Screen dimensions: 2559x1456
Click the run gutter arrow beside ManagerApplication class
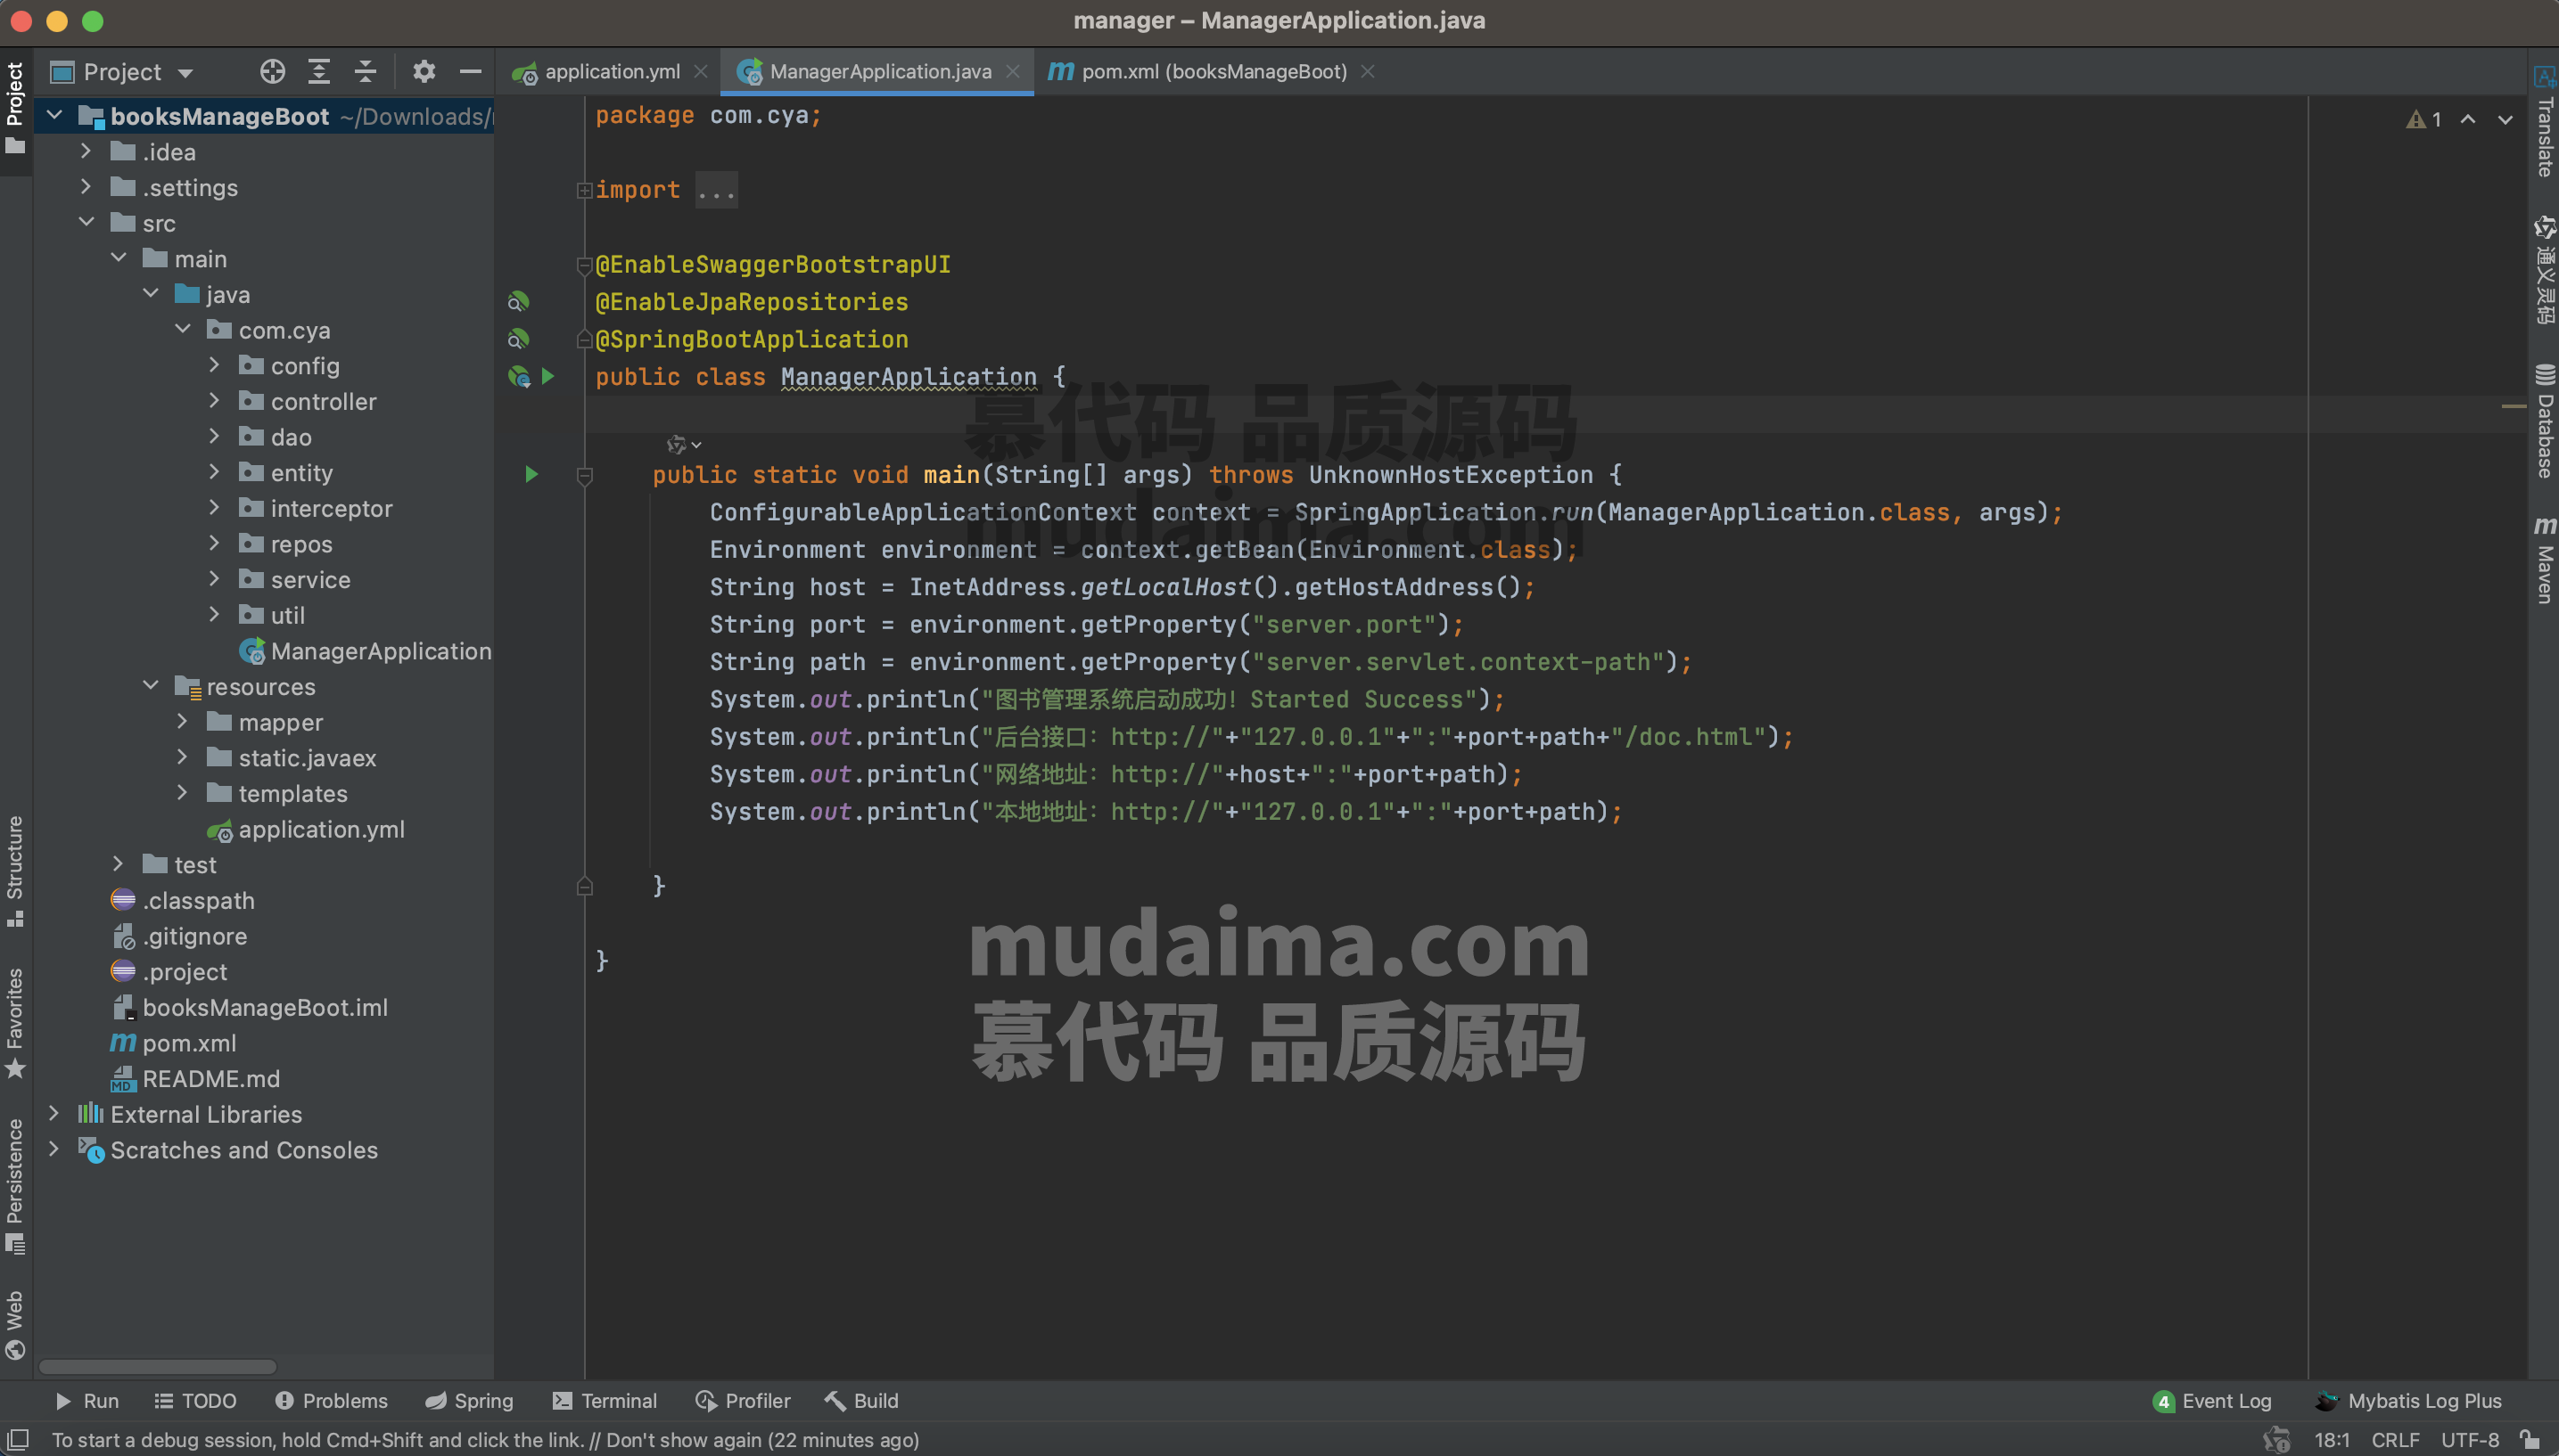548,376
